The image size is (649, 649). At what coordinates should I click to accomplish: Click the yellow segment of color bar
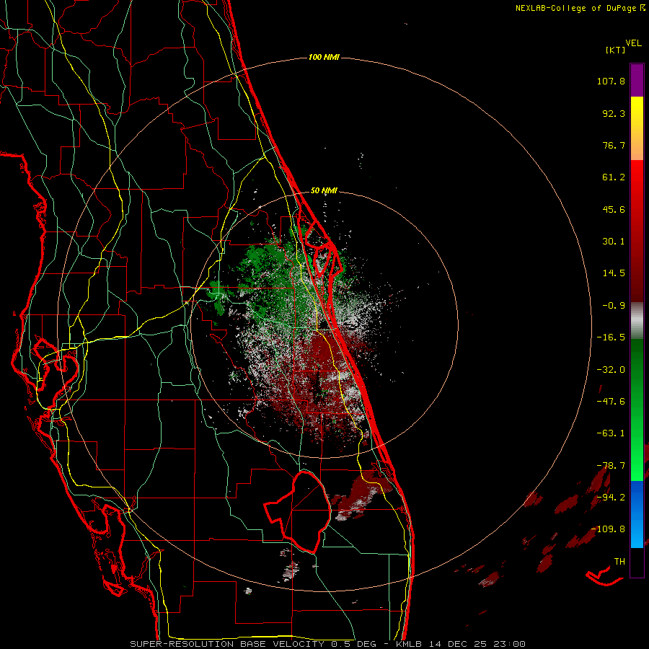click(x=637, y=112)
